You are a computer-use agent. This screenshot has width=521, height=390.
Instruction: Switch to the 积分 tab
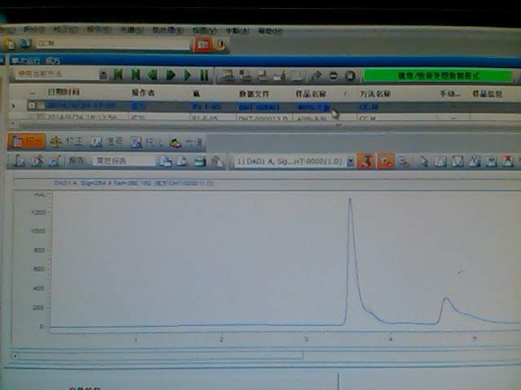[27, 141]
